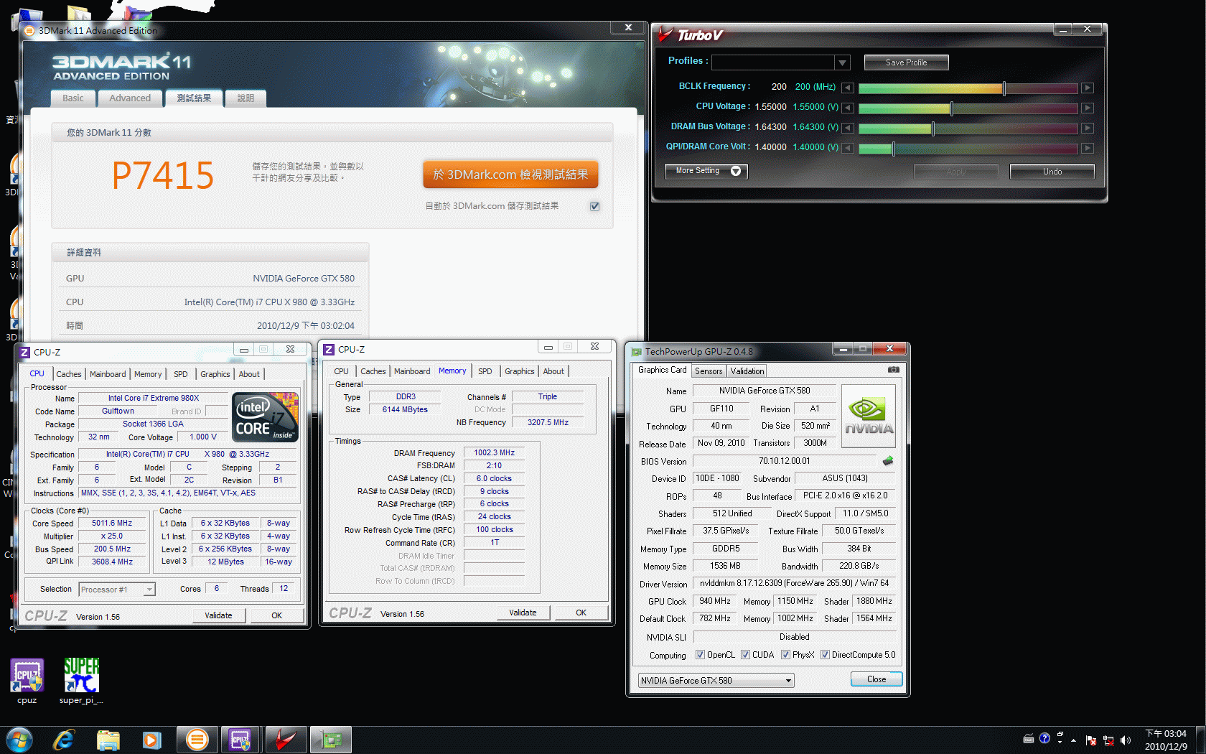
Task: Open Mainboard tab in left CPU-Z
Action: [108, 374]
